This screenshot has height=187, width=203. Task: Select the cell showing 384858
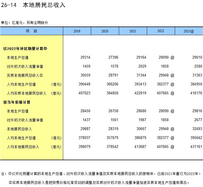(112, 93)
